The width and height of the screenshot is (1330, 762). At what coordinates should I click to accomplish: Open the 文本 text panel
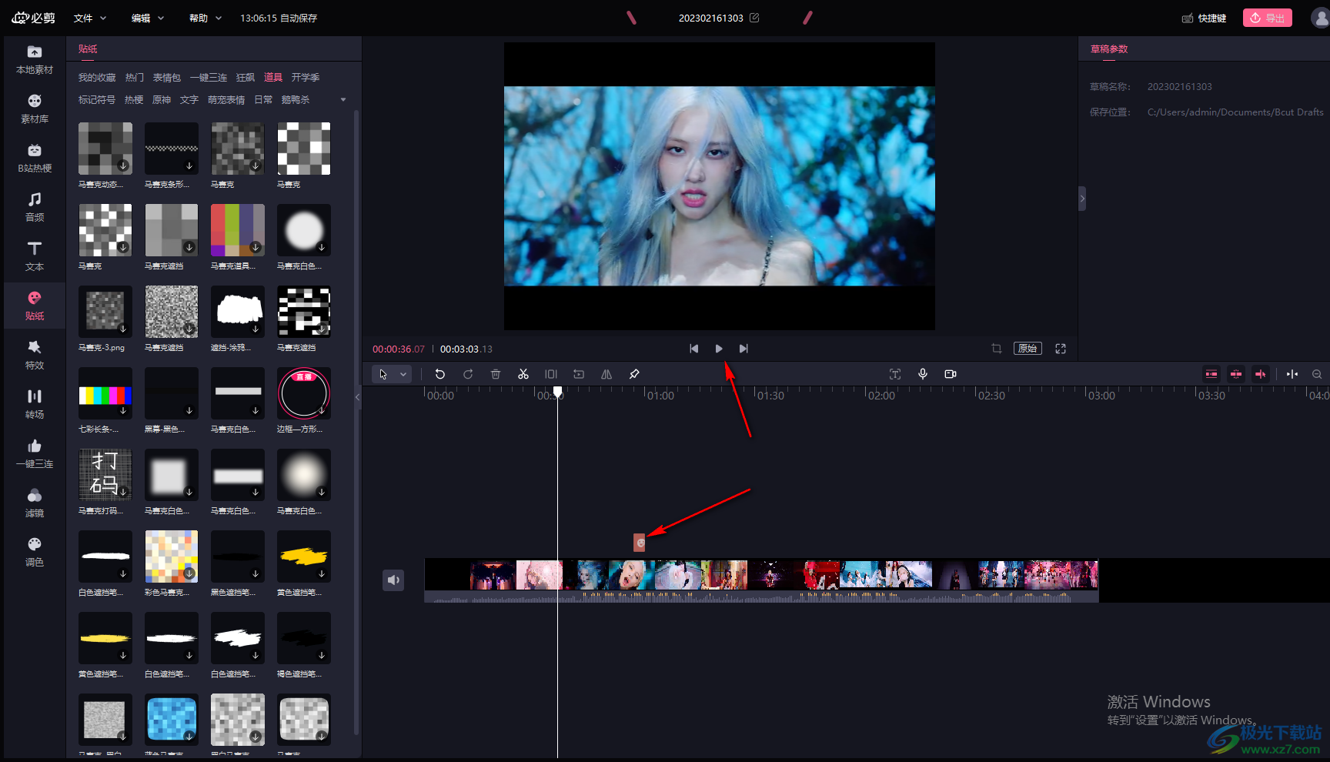tap(35, 256)
